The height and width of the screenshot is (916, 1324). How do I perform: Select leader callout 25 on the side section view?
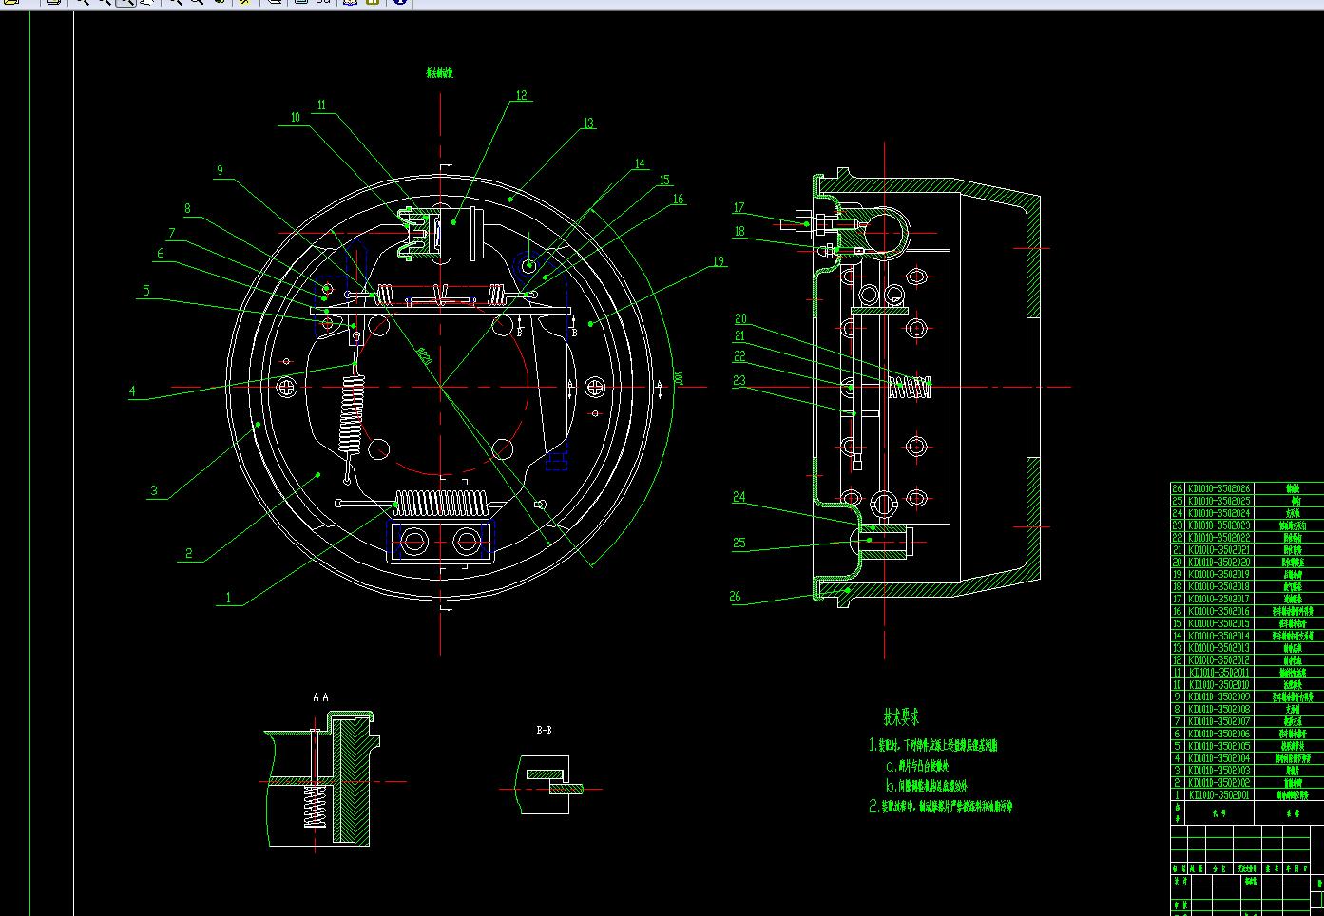tap(739, 544)
